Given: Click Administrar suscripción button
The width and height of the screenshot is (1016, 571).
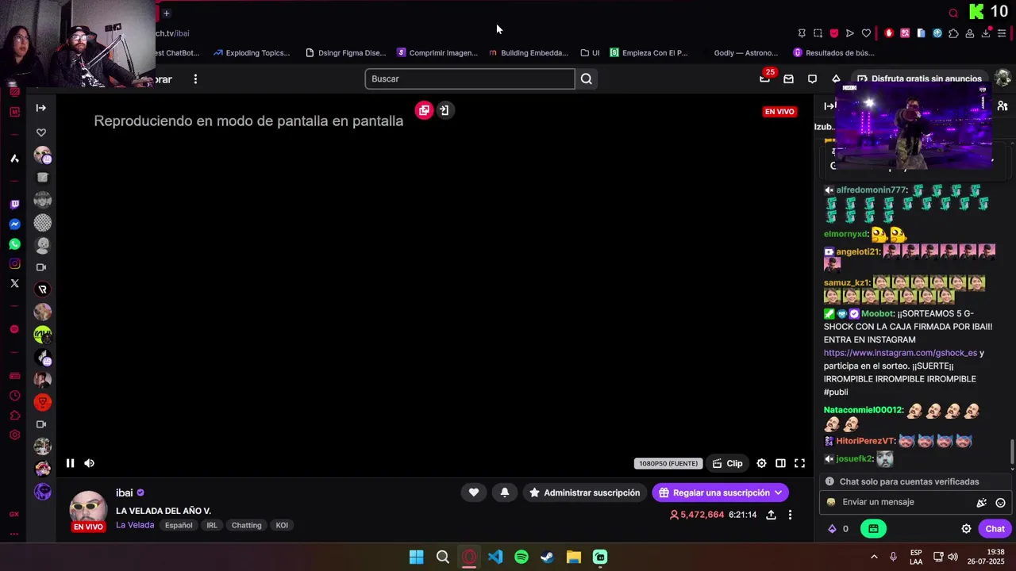Looking at the screenshot, I should click(584, 492).
